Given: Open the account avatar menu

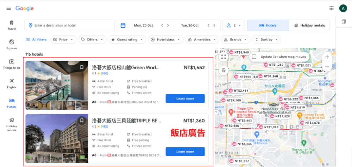Looking at the screenshot, I should coord(343,8).
